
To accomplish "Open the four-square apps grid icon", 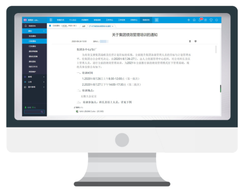I will pos(205,20).
